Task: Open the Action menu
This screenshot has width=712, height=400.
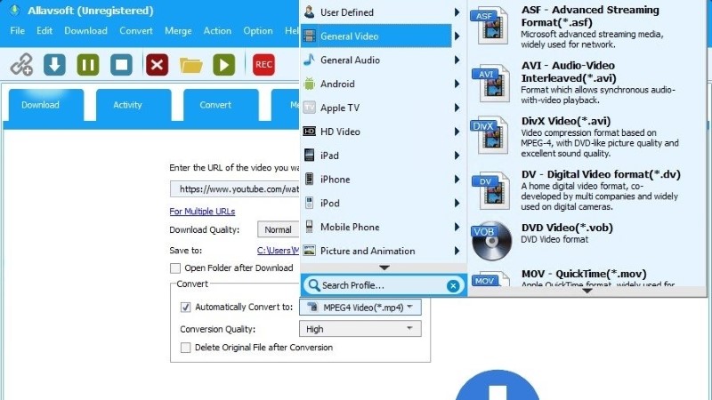Action: (217, 30)
